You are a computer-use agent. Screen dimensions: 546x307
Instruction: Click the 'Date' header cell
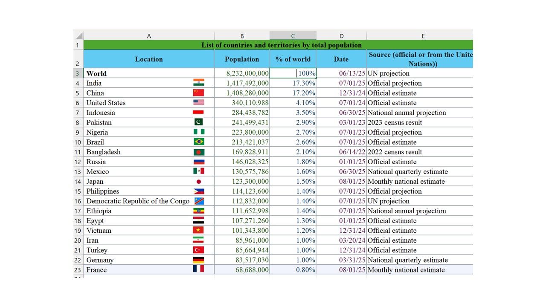coord(341,59)
